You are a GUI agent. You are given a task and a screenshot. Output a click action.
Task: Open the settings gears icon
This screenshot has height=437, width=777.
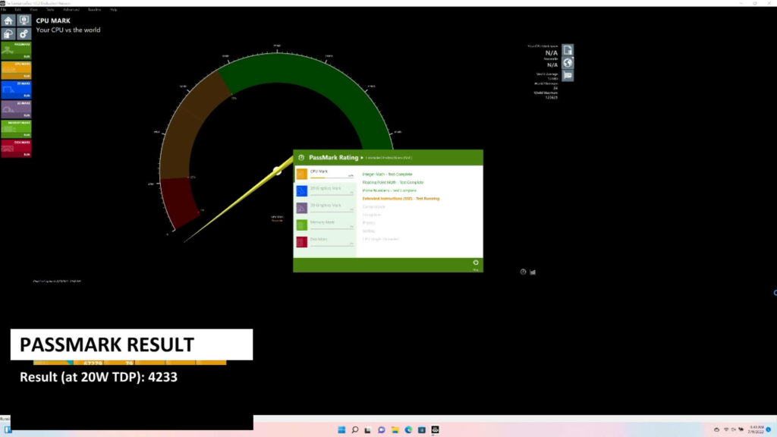(24, 33)
